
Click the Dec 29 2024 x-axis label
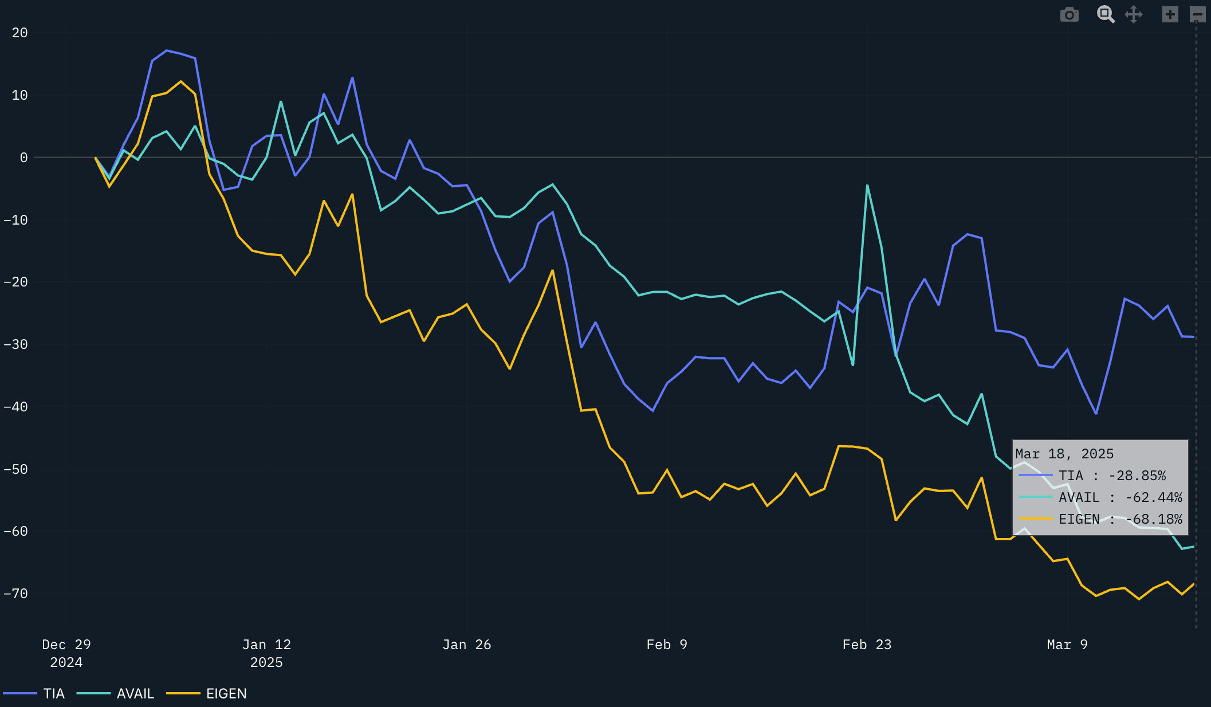pyautogui.click(x=66, y=653)
